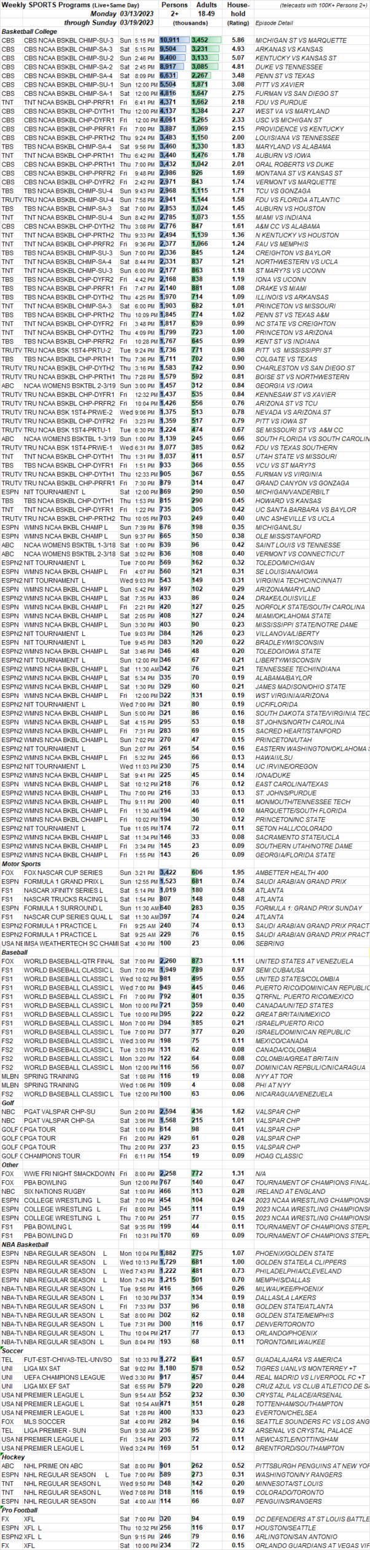Select the 'Pro Football' section header
Image resolution: width=370 pixels, height=1550 pixels.
tap(20, 1511)
